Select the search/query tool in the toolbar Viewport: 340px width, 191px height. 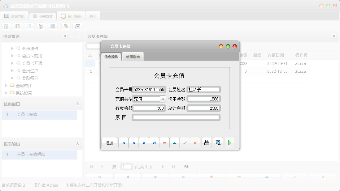coord(6,26)
